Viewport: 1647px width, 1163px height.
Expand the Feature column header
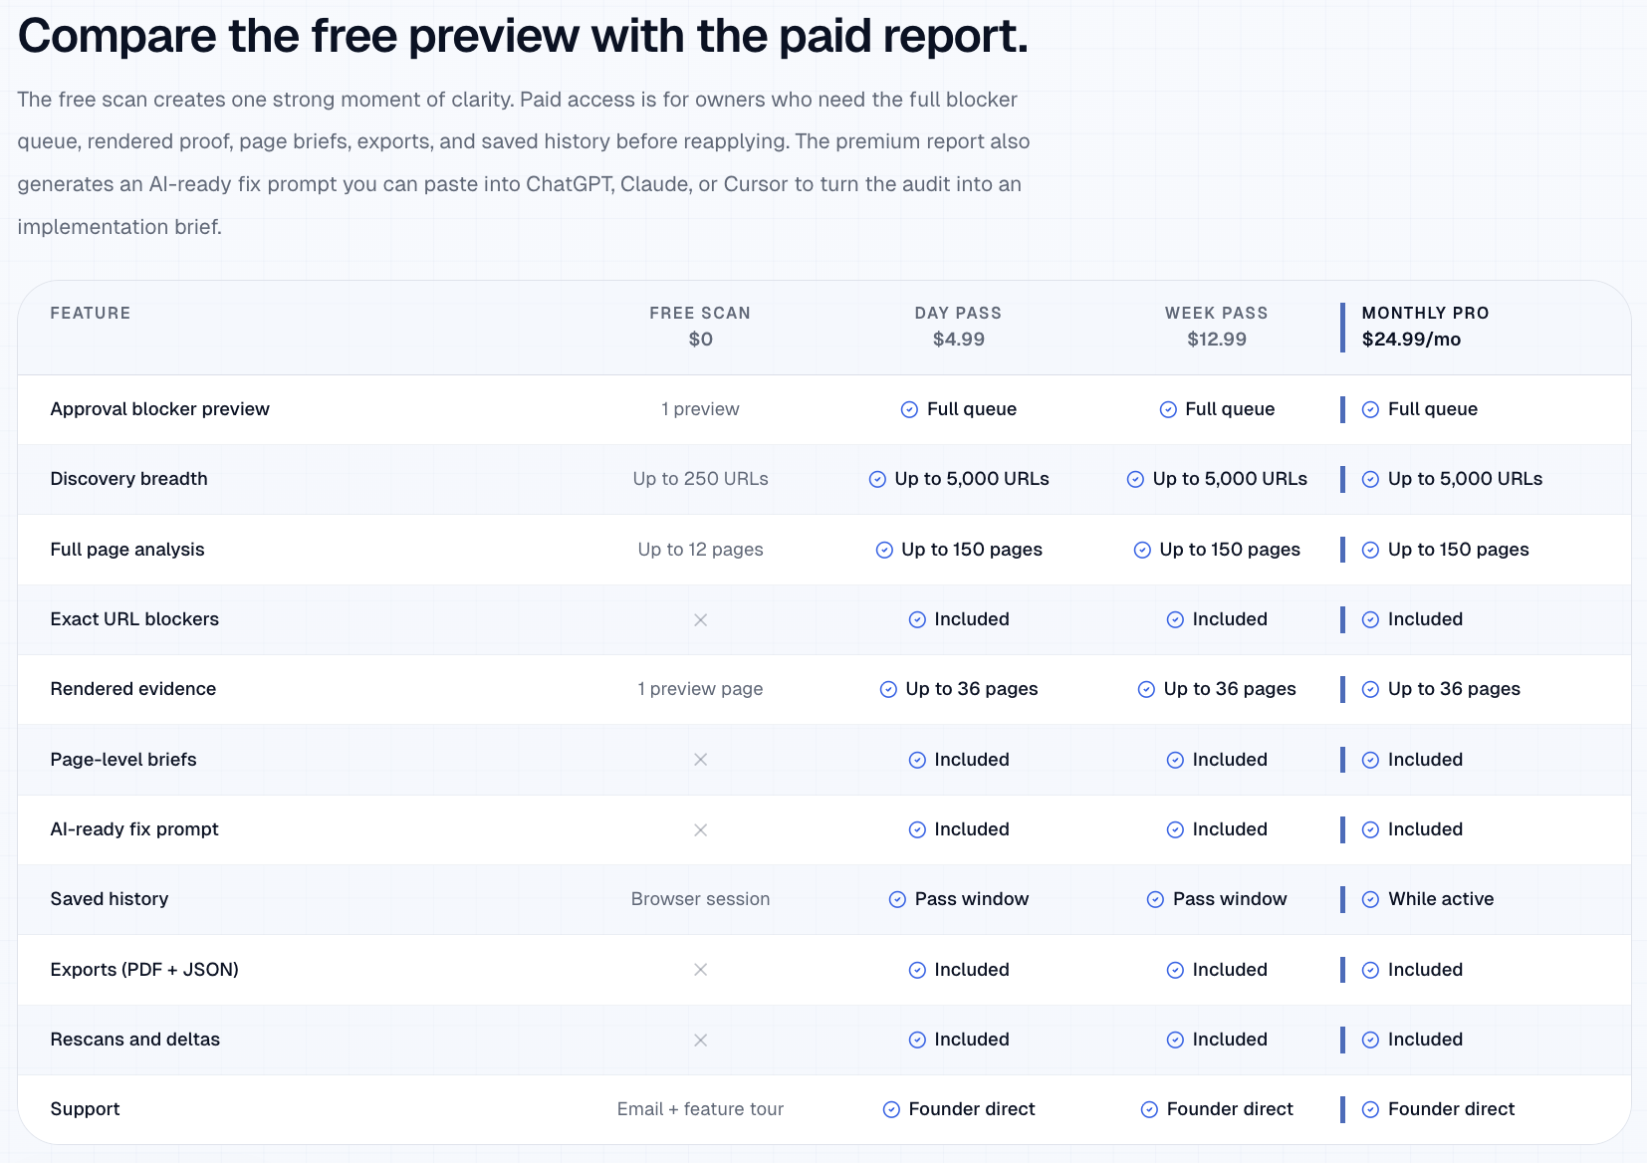[x=90, y=313]
